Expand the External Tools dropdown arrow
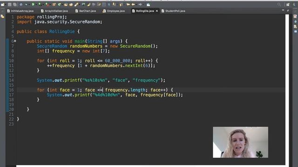298x167 pixels. tap(50, 5)
